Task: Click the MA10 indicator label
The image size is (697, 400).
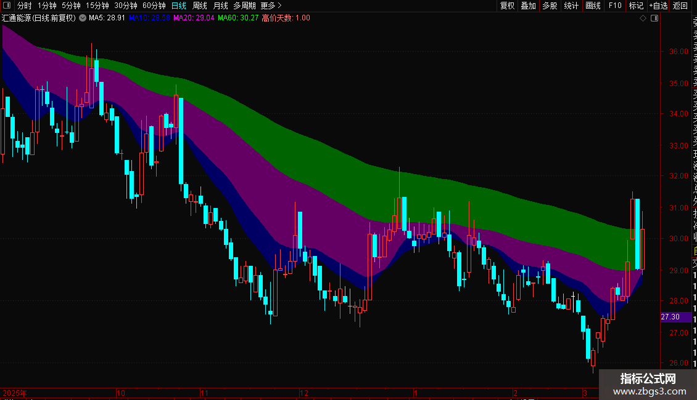Action: [149, 18]
